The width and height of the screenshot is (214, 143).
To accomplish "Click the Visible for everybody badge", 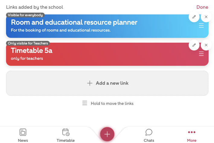I will coord(25,15).
